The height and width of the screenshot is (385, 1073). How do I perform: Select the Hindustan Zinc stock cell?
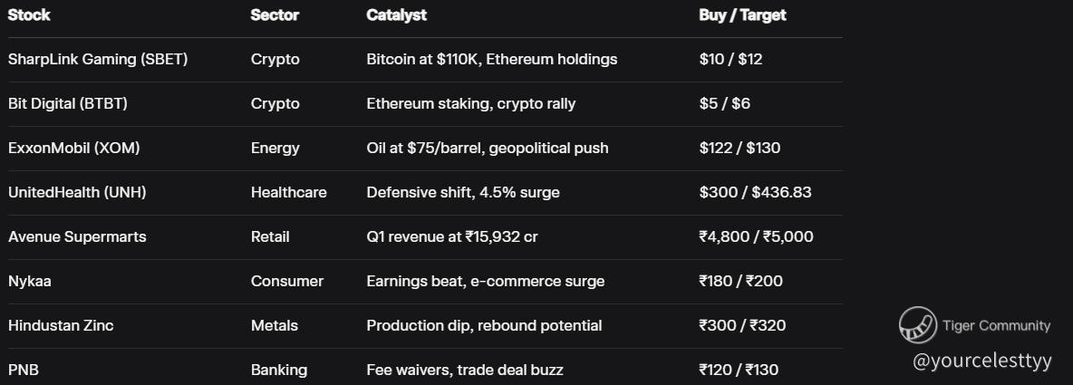(x=61, y=325)
